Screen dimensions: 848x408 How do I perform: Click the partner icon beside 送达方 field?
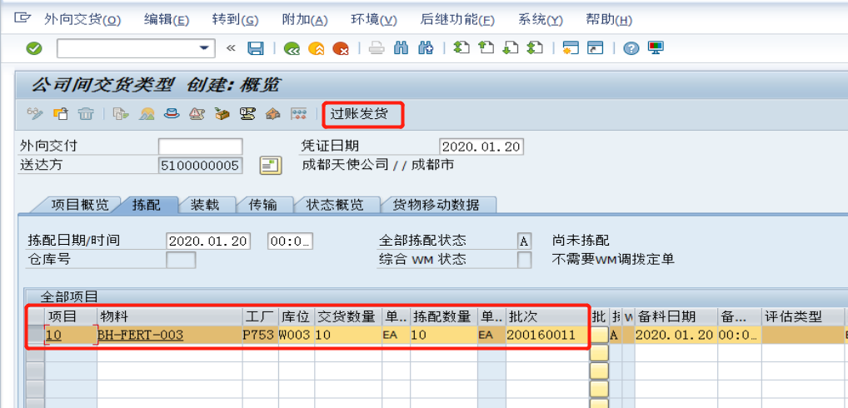(271, 166)
